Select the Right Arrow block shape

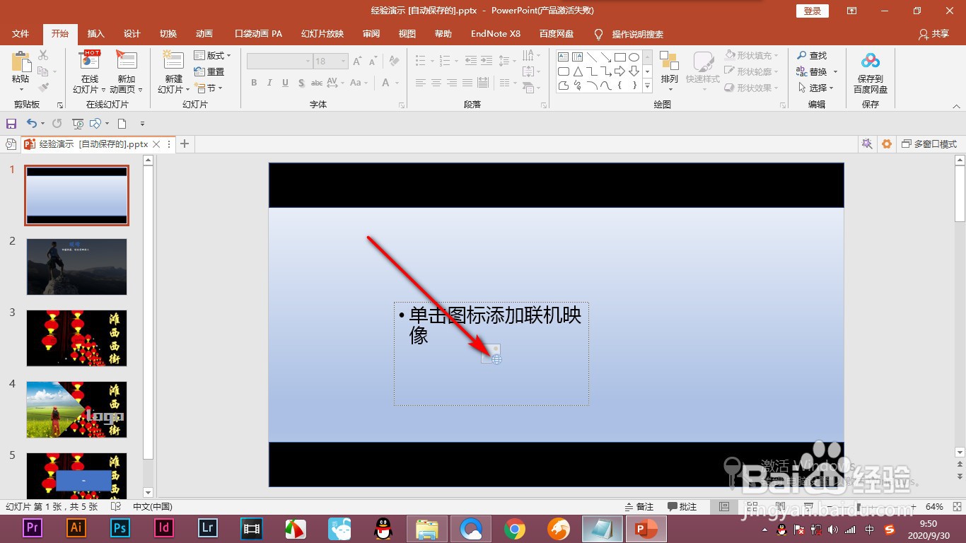pos(619,71)
